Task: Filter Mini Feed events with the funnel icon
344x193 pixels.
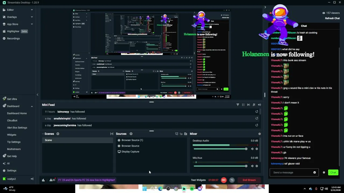Action: (238, 105)
